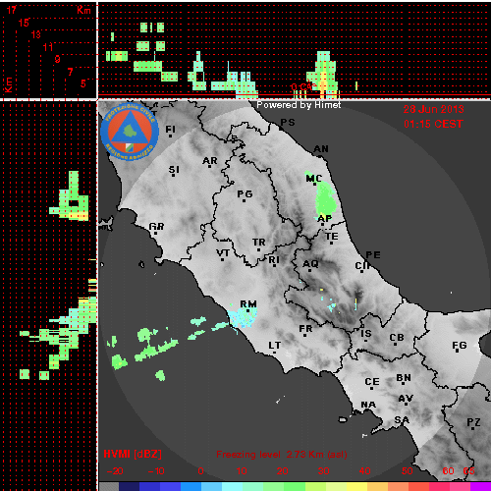491x491 pixels.
Task: Select the 7 km altitude axis label
Action: 70,72
